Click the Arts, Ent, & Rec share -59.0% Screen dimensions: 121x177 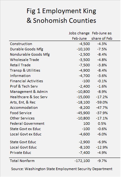102,102
